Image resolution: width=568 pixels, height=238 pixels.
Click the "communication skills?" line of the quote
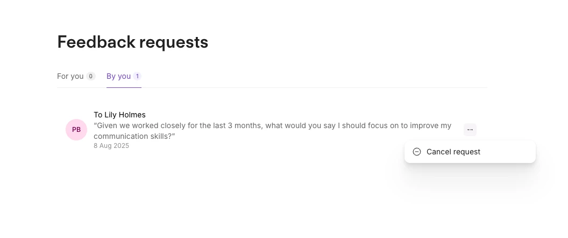[x=134, y=136]
